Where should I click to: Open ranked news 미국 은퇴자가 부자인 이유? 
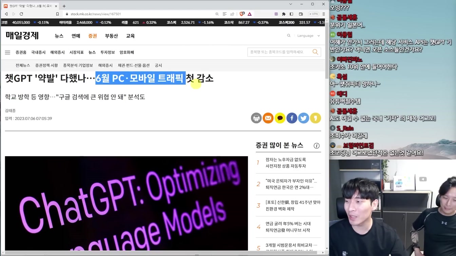coord(291,184)
